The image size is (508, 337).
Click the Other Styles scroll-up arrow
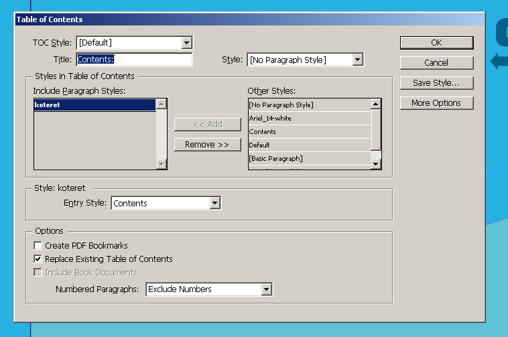point(376,104)
